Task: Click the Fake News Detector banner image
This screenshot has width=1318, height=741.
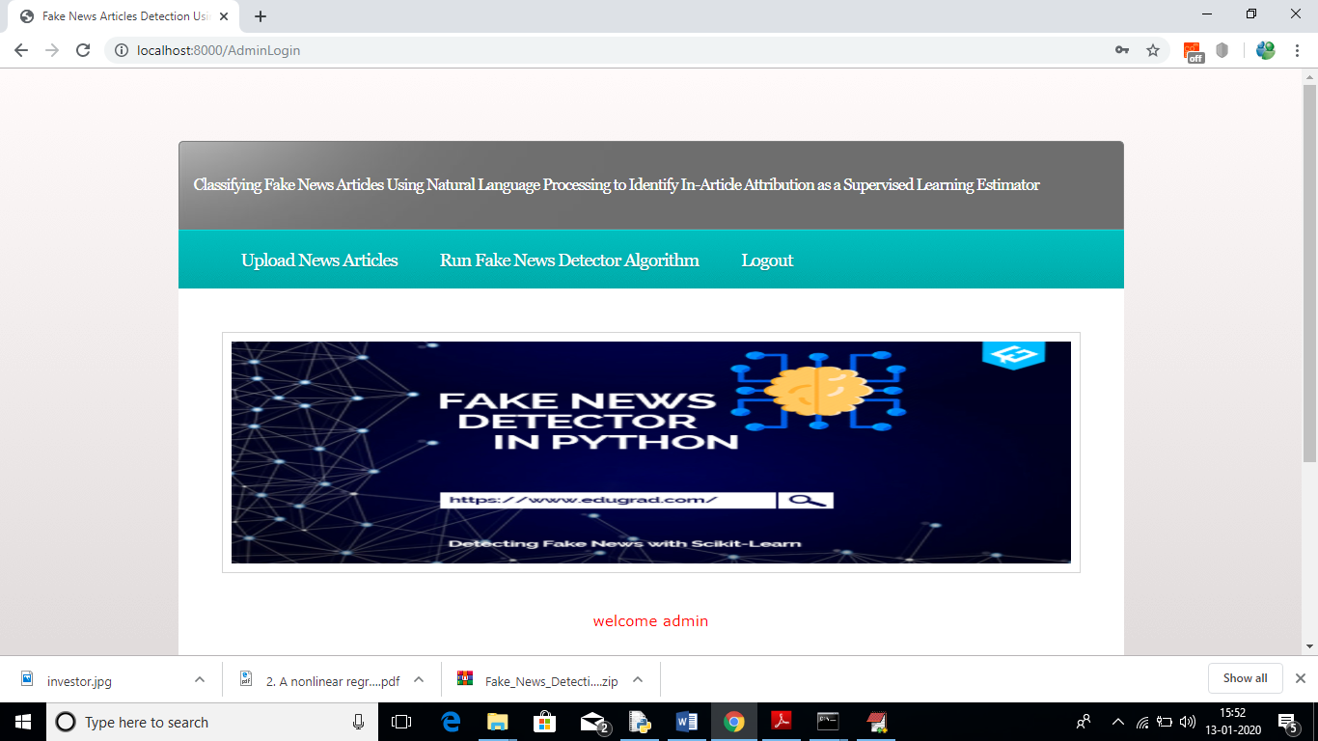Action: (651, 453)
